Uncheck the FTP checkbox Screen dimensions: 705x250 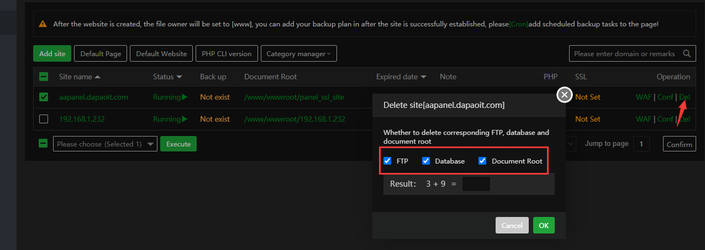pos(387,161)
